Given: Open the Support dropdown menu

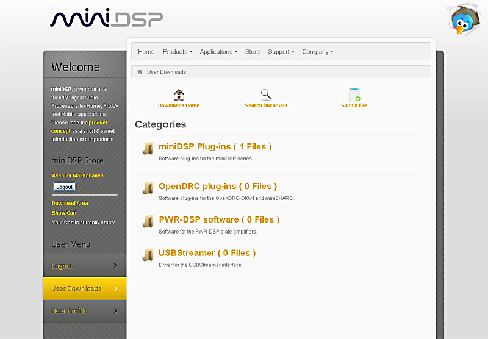Looking at the screenshot, I should point(281,52).
